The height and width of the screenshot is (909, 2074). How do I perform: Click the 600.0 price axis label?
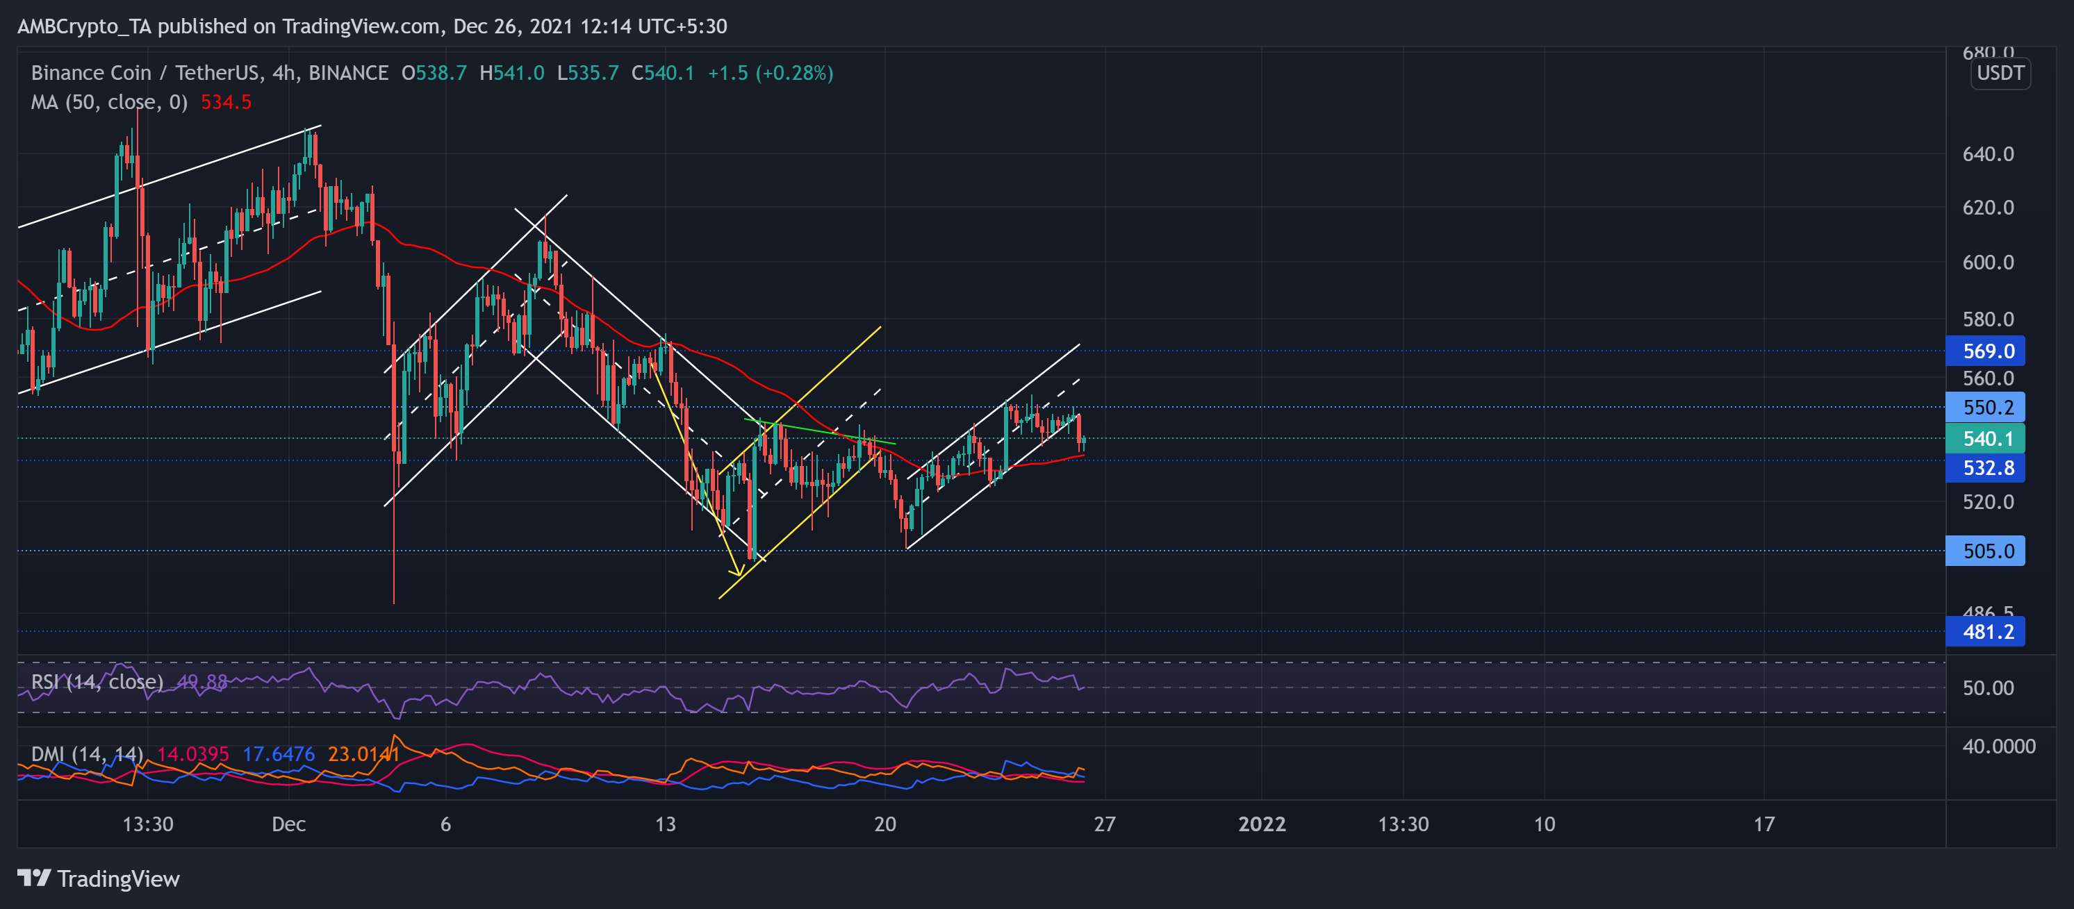(x=1988, y=262)
